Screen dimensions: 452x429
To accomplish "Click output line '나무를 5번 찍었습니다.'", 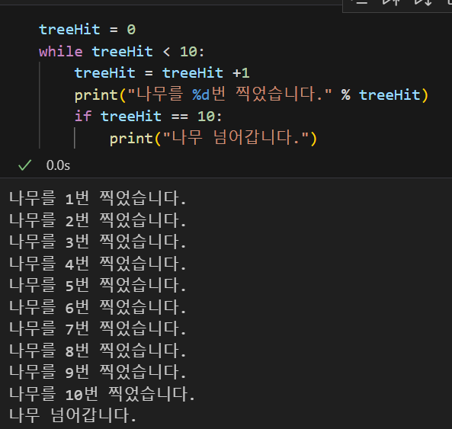I will [98, 285].
